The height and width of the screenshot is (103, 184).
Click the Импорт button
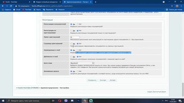[x=113, y=80]
